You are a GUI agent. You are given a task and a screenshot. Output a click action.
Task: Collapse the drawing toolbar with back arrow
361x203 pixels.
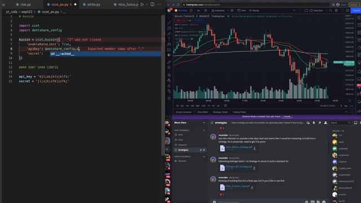(169, 55)
